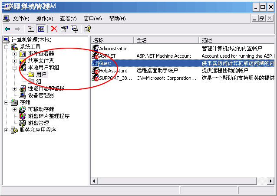Expand the 共享文件夹 node
The image size is (277, 196).
point(14,61)
